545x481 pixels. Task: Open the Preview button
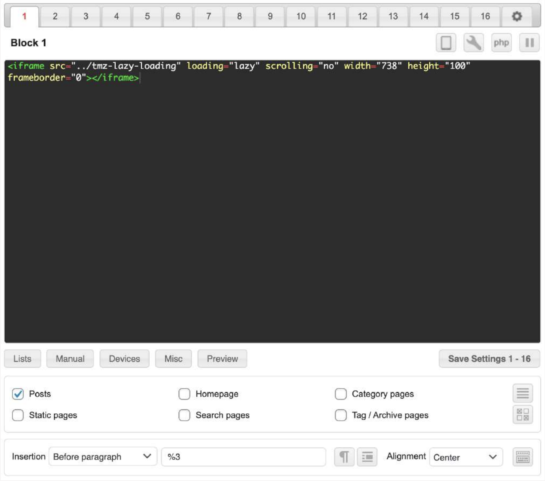click(x=222, y=359)
